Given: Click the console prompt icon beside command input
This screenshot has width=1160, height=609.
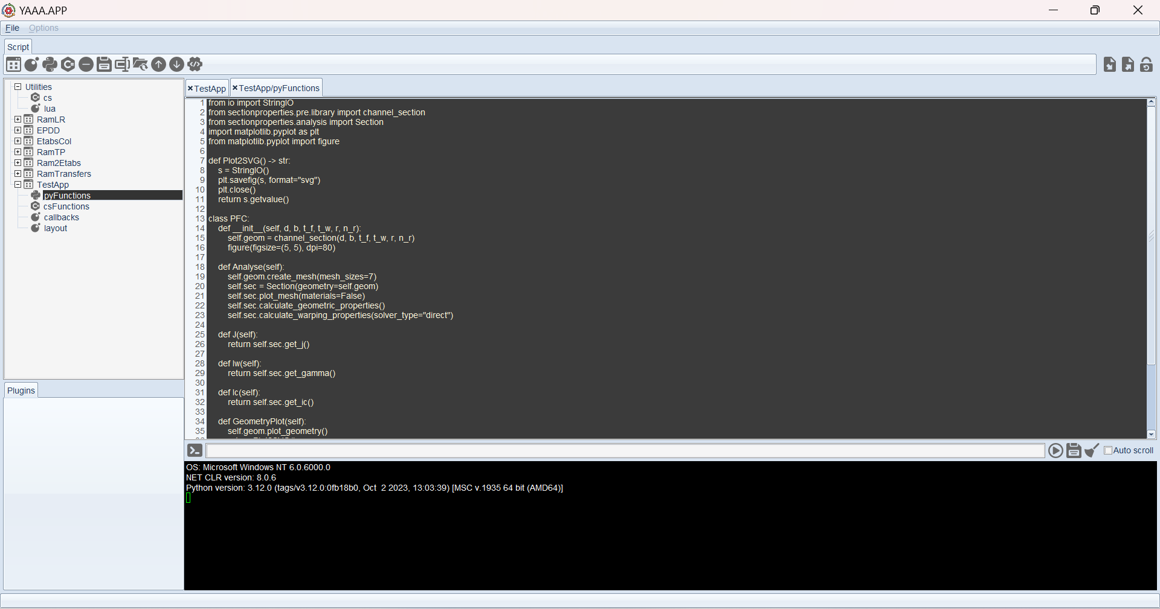Looking at the screenshot, I should point(195,450).
